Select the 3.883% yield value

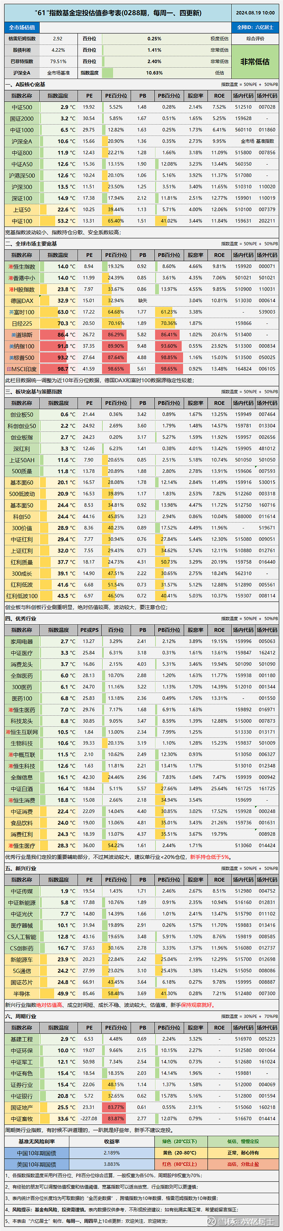(112, 1164)
